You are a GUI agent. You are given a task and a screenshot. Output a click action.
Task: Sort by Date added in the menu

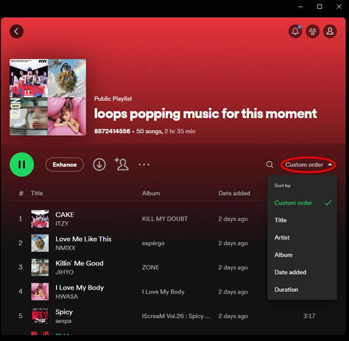click(303, 272)
